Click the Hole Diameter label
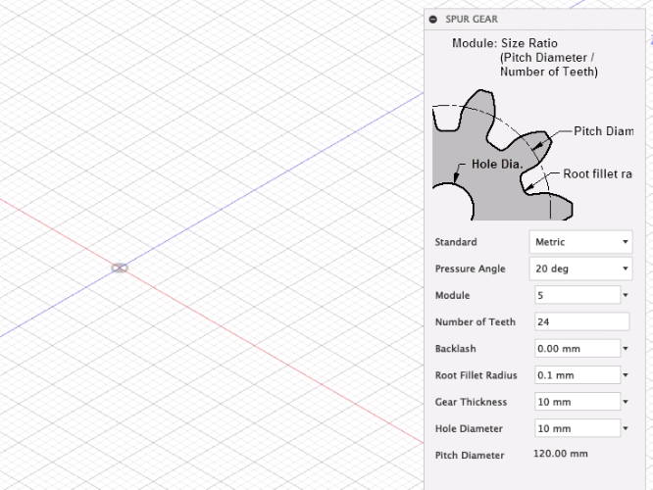 469,428
